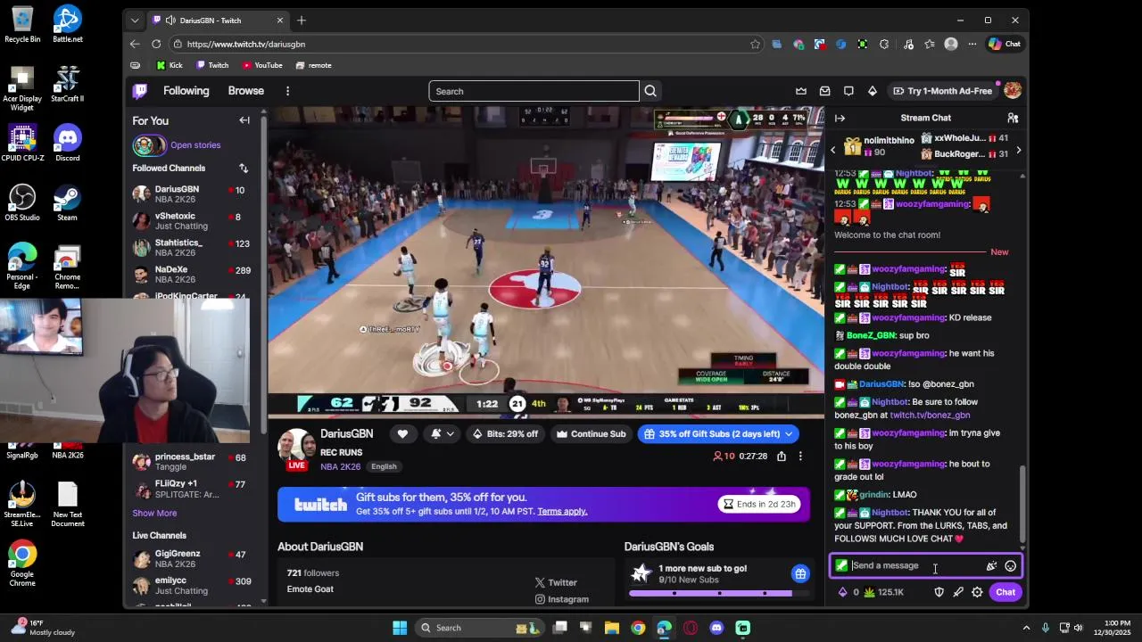The height and width of the screenshot is (642, 1142).
Task: Open the chat community users icon
Action: point(1013,118)
